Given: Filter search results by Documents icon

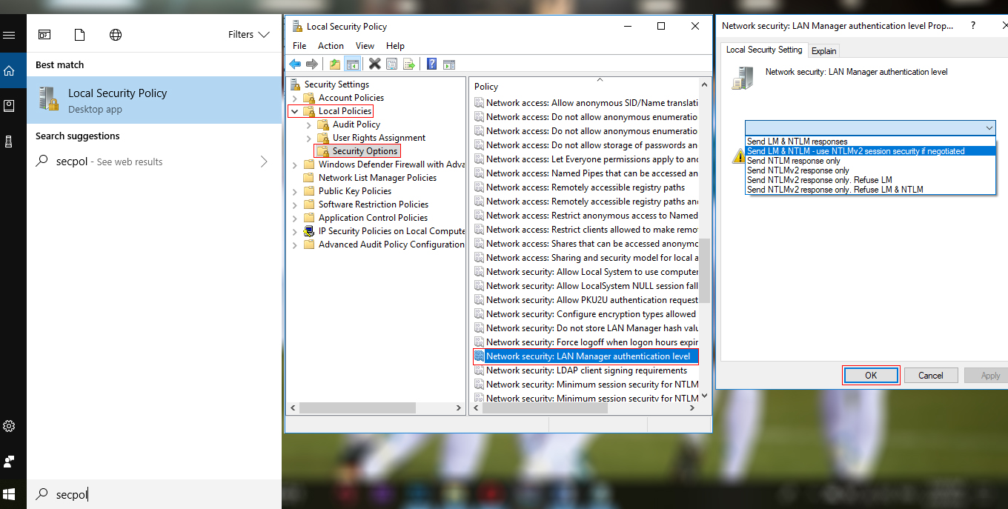Looking at the screenshot, I should coord(80,35).
